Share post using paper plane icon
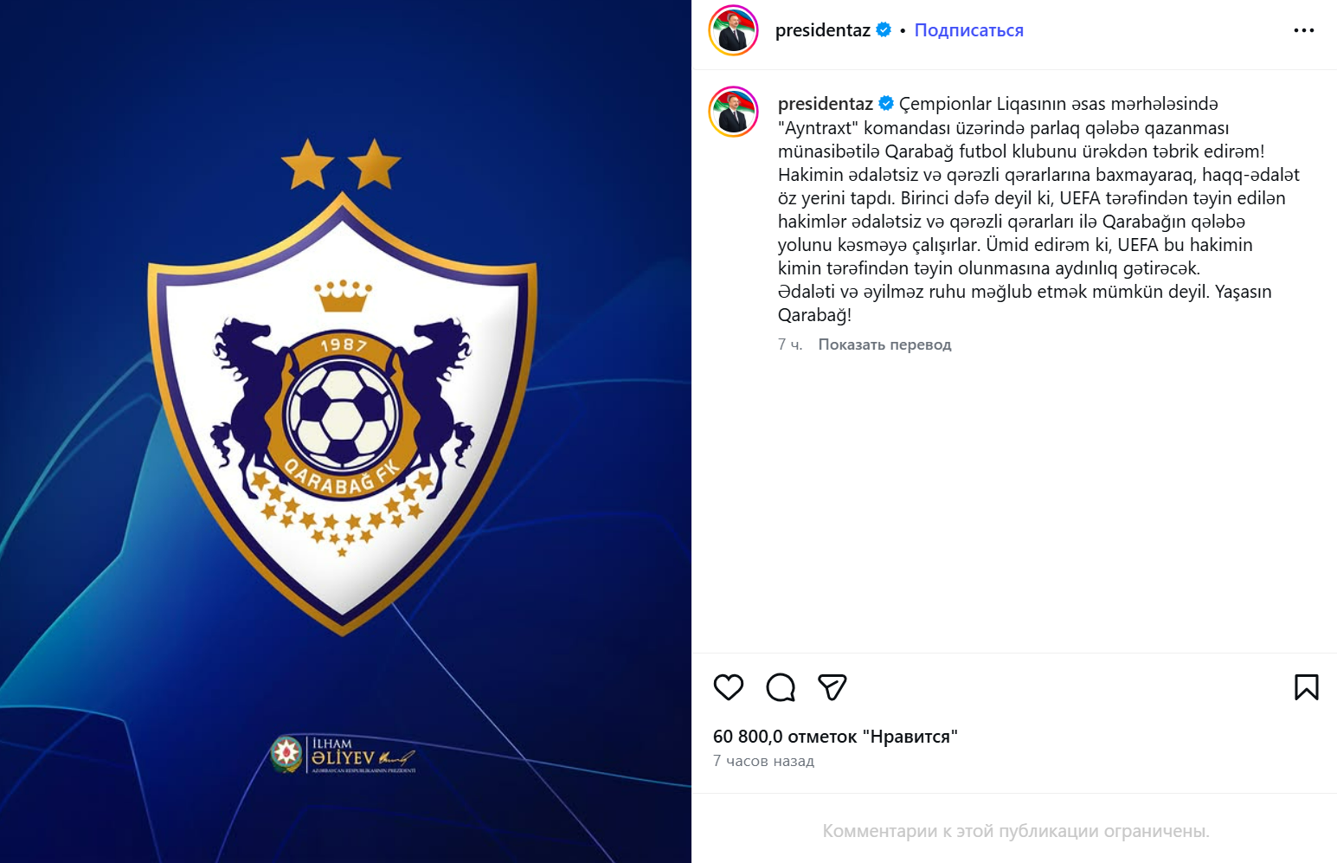1337x863 pixels. pos(832,687)
